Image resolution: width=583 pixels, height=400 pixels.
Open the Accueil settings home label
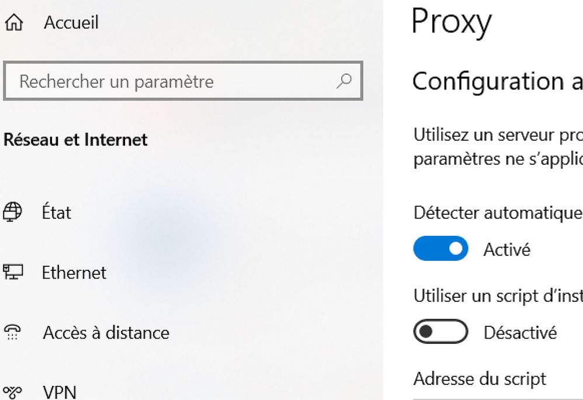[x=71, y=23]
